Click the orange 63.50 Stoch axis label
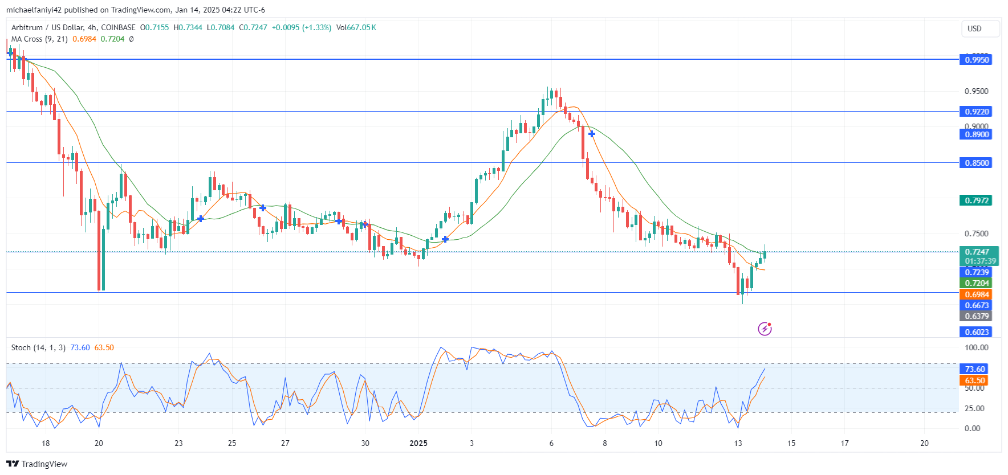Image resolution: width=1008 pixels, height=475 pixels. [974, 380]
